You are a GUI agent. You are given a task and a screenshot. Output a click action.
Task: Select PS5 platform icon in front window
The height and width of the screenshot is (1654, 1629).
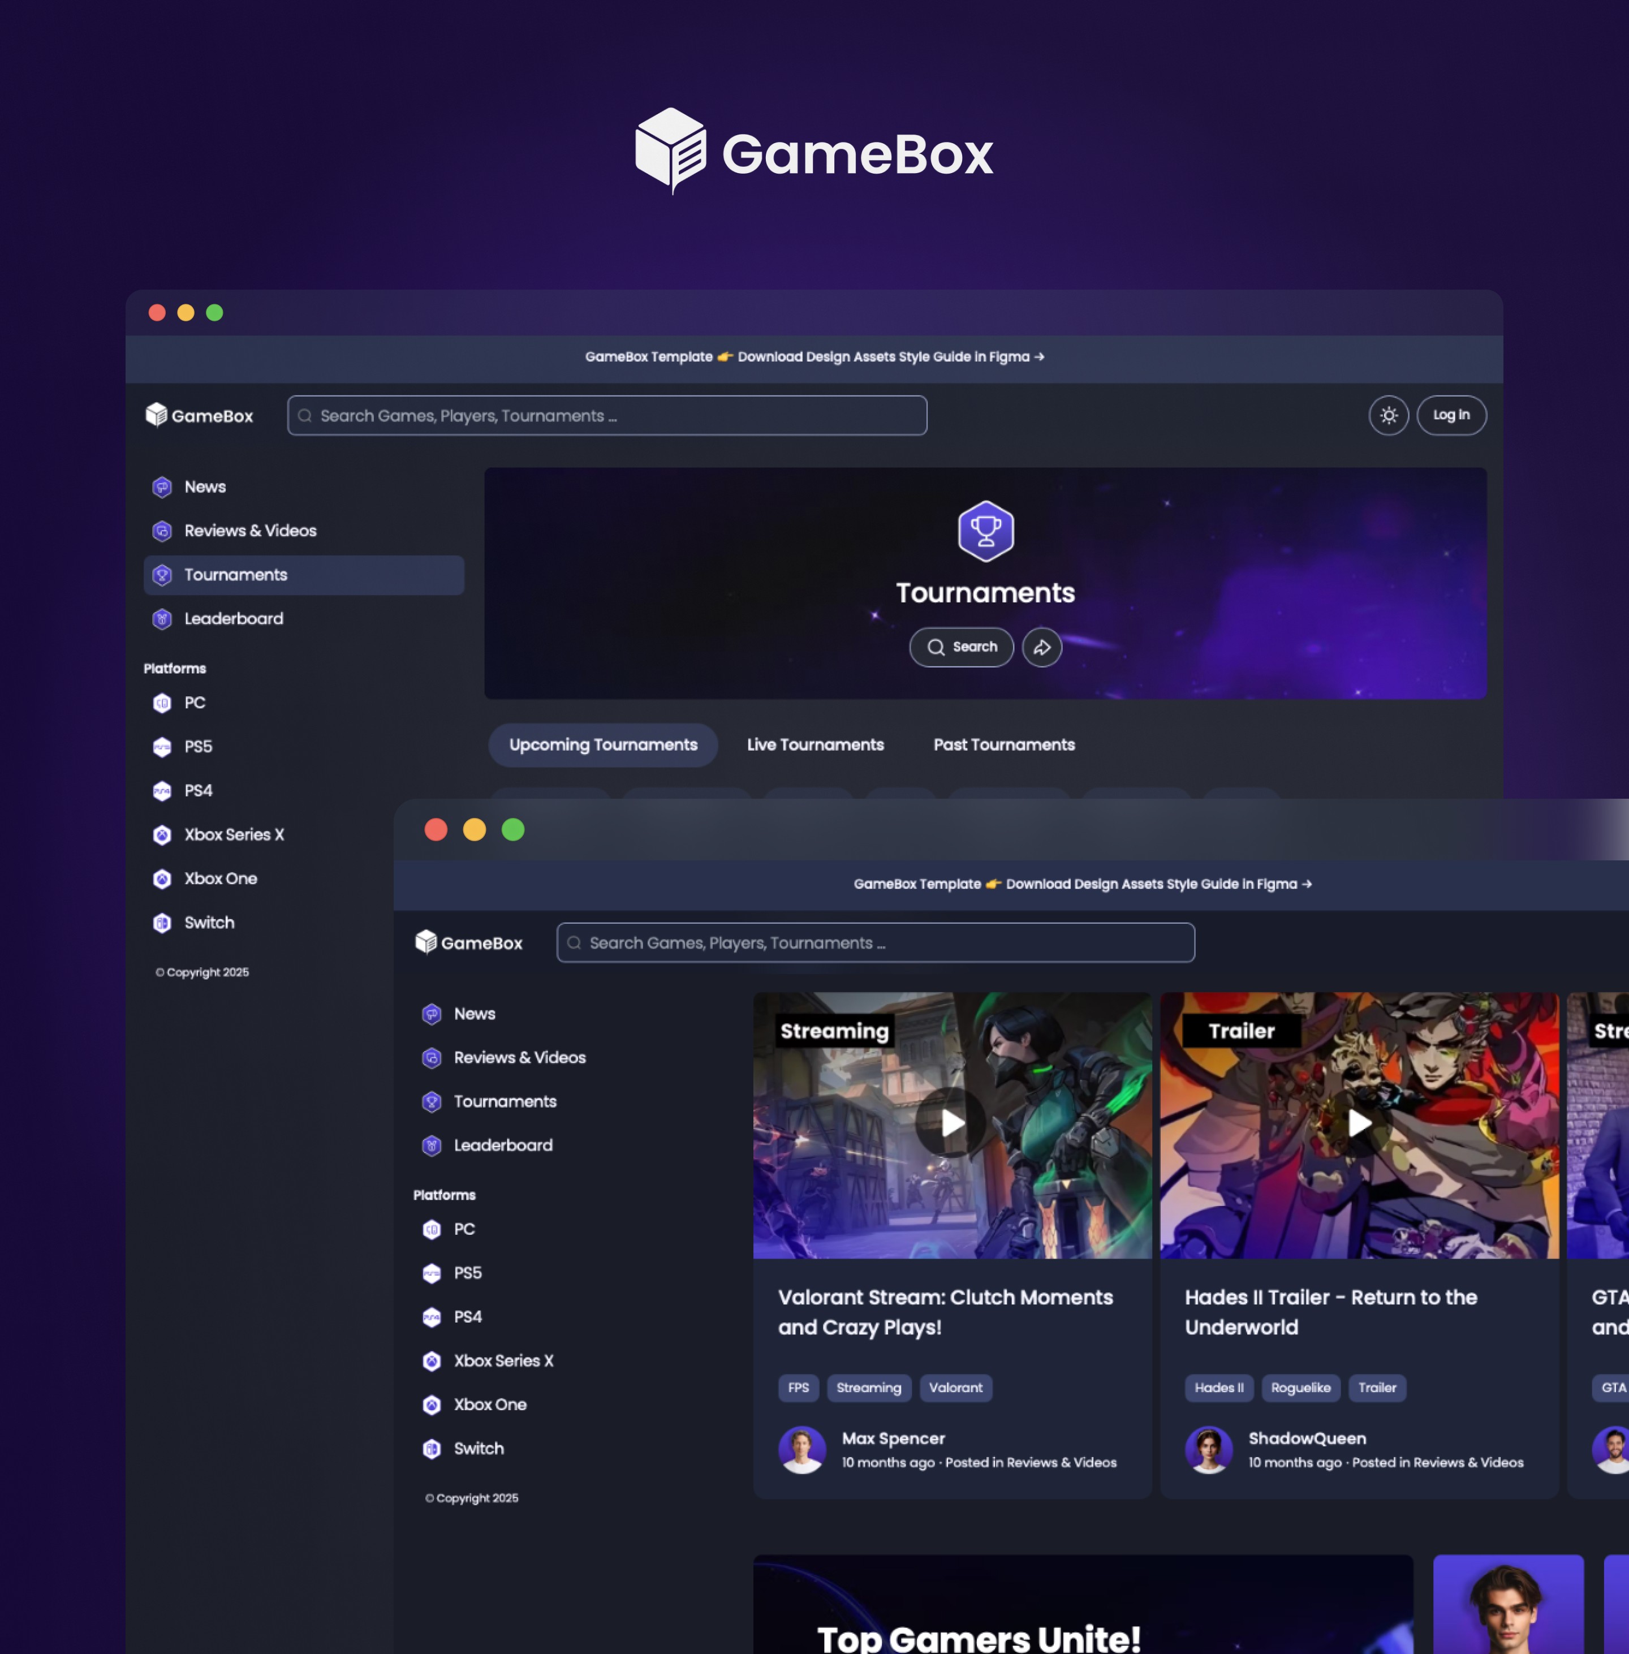click(431, 1273)
